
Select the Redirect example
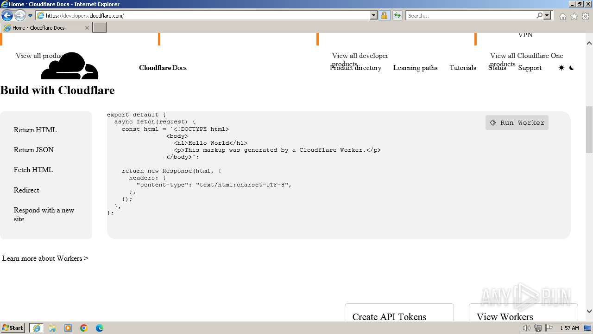pos(26,190)
